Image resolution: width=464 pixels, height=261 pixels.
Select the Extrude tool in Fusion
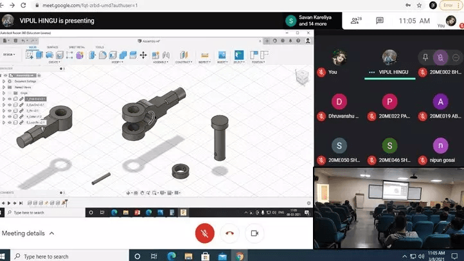(39, 55)
